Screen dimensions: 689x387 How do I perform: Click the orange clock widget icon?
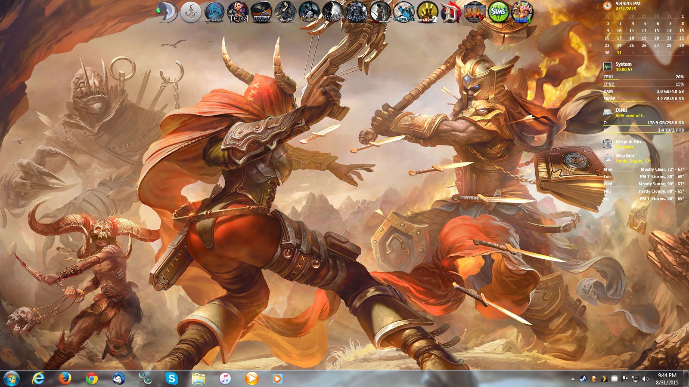pyautogui.click(x=607, y=6)
